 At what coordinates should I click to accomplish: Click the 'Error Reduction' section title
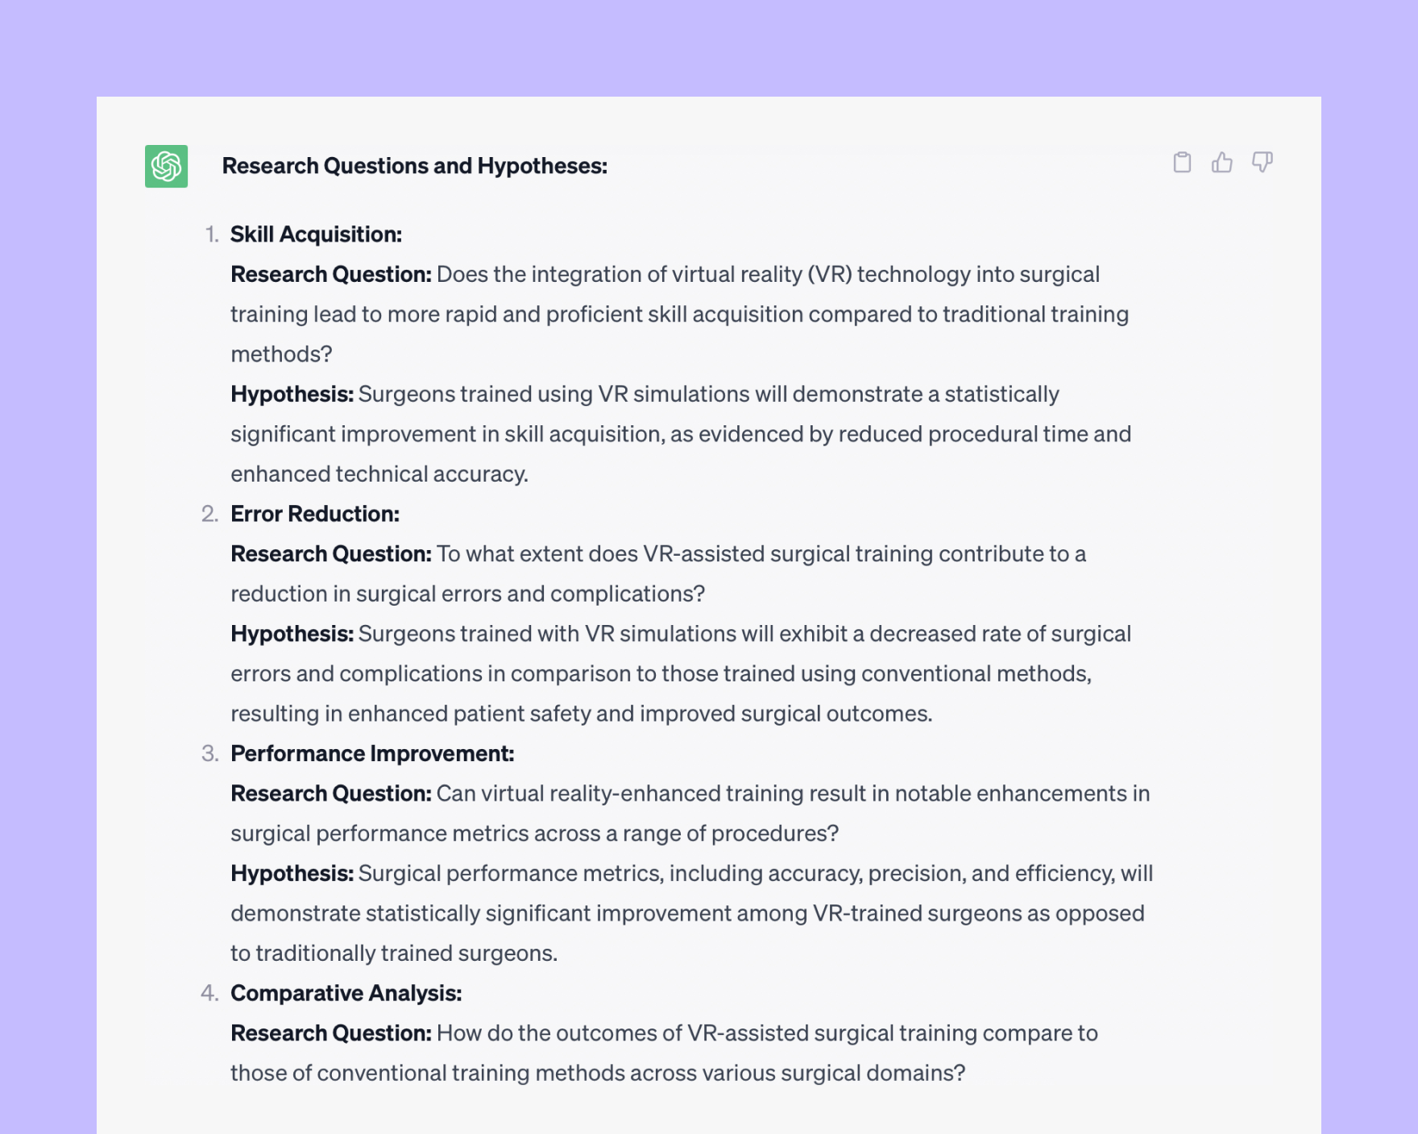click(x=314, y=513)
